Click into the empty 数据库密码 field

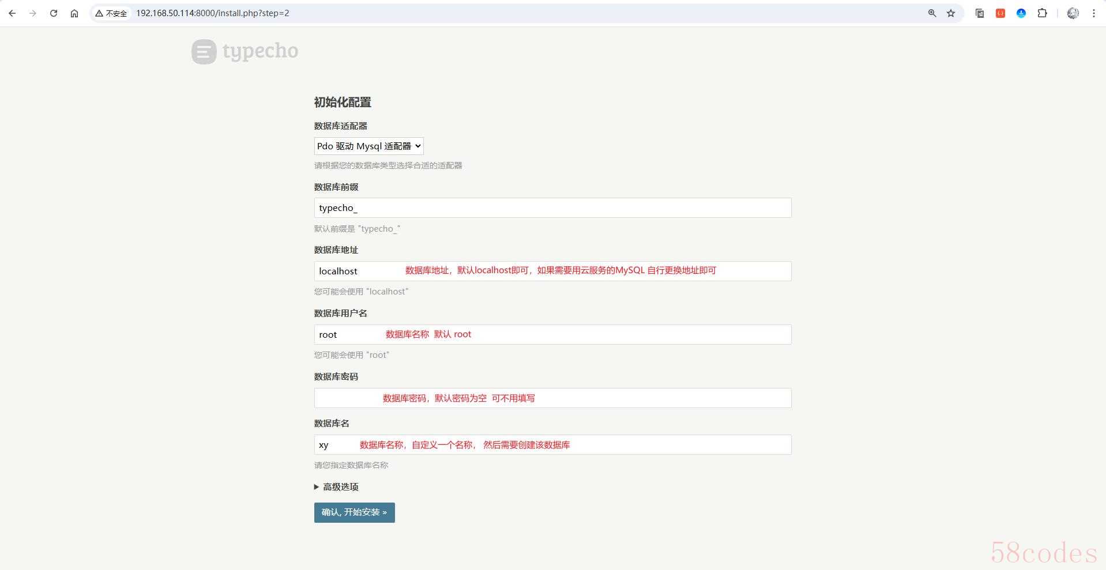tap(346, 398)
